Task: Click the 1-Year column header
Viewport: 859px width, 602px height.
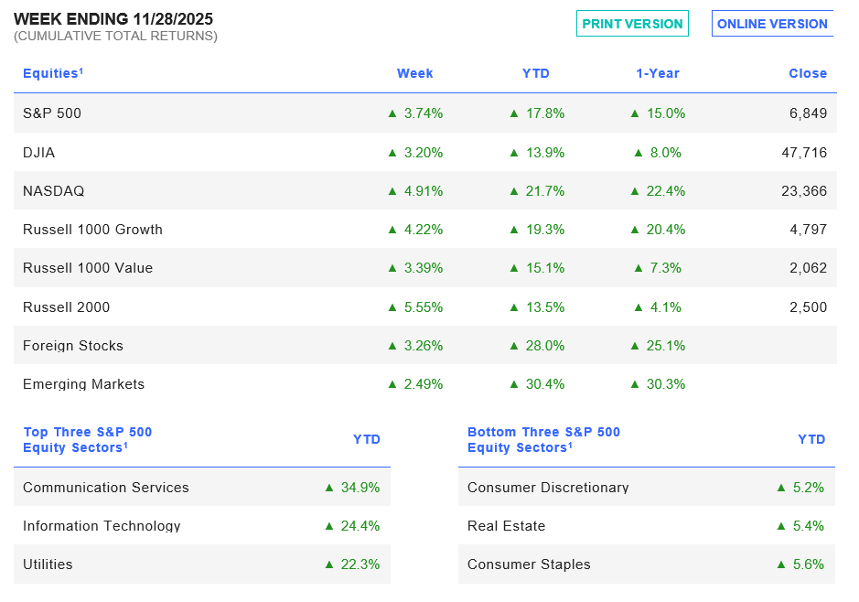Action: click(658, 73)
